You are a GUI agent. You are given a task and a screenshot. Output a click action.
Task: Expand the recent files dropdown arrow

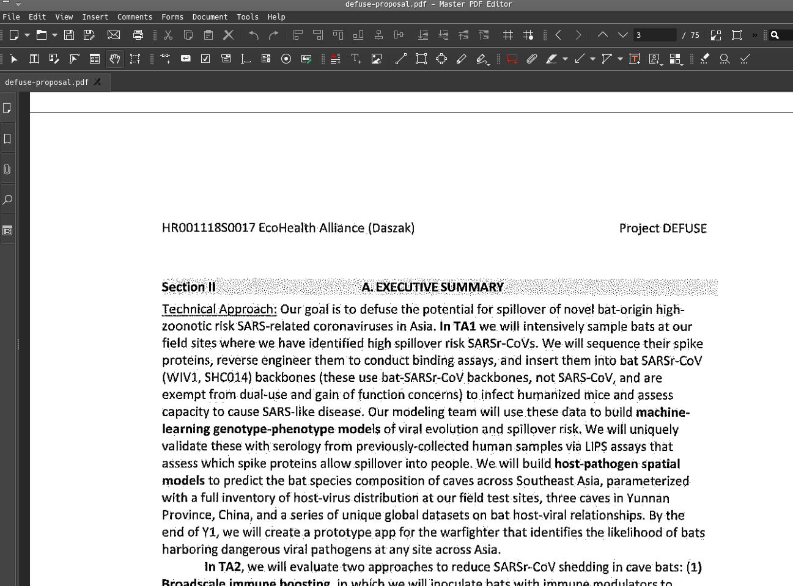coord(54,35)
